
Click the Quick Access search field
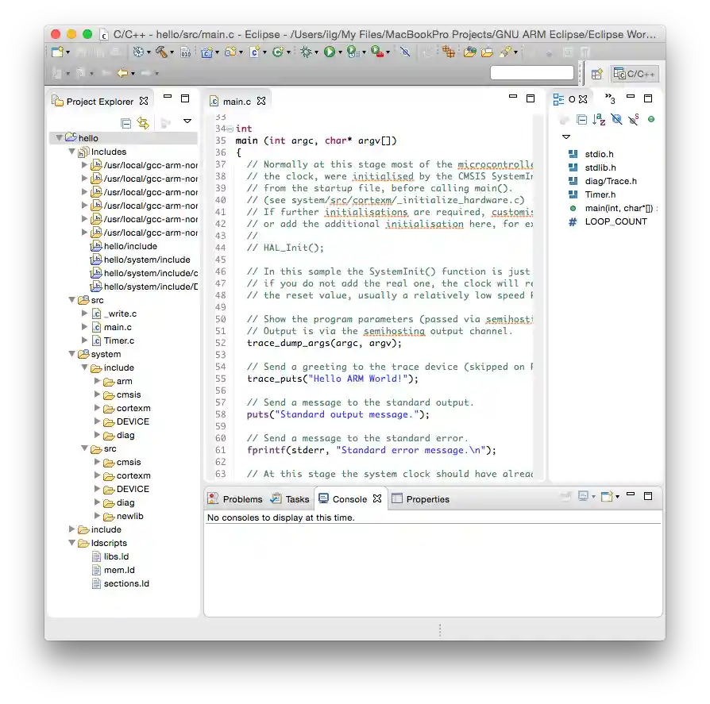click(x=531, y=74)
